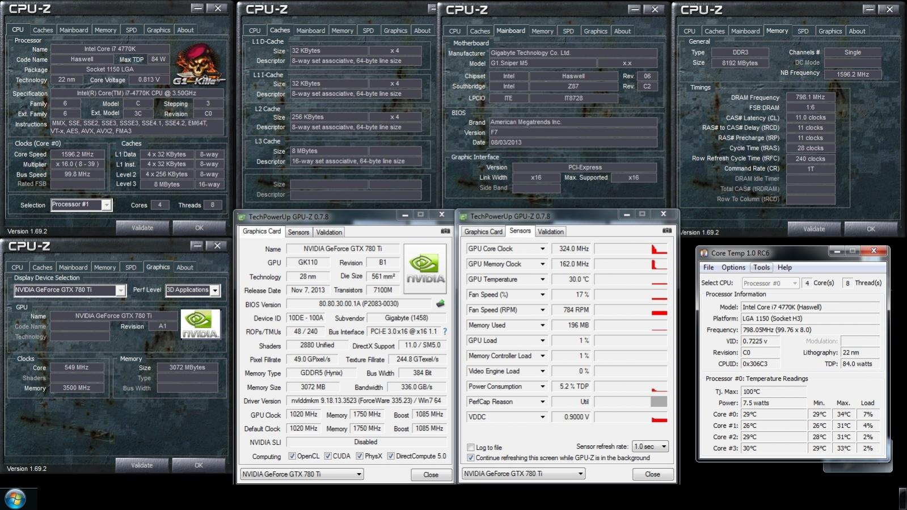Open the SPD tab in the CPU-Z Memory window
This screenshot has width=907, height=510.
[803, 31]
